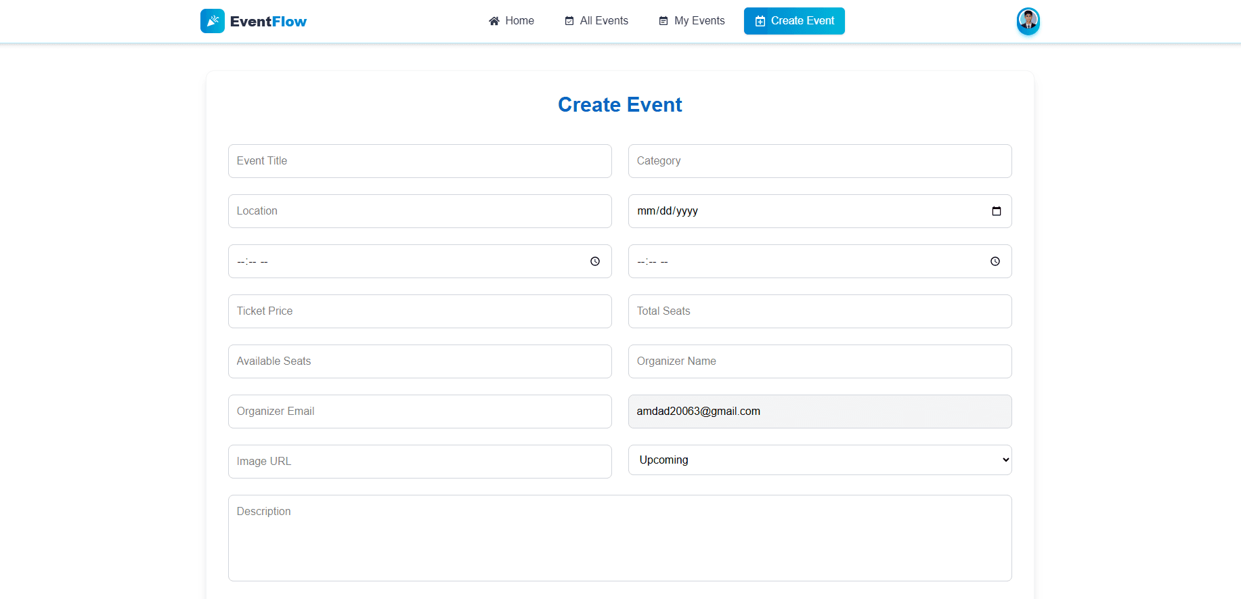Open the end time clock picker icon
This screenshot has width=1241, height=599.
[995, 261]
